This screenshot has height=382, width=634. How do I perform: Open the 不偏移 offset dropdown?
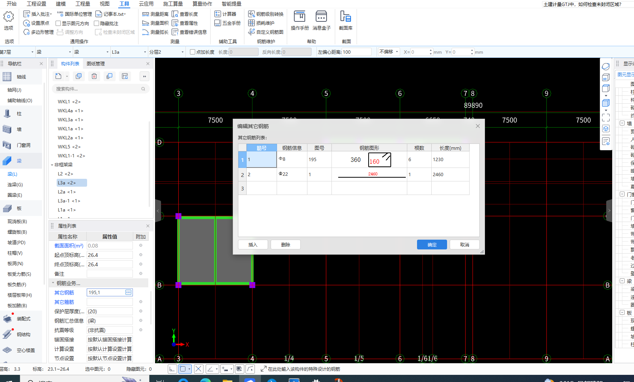point(389,52)
